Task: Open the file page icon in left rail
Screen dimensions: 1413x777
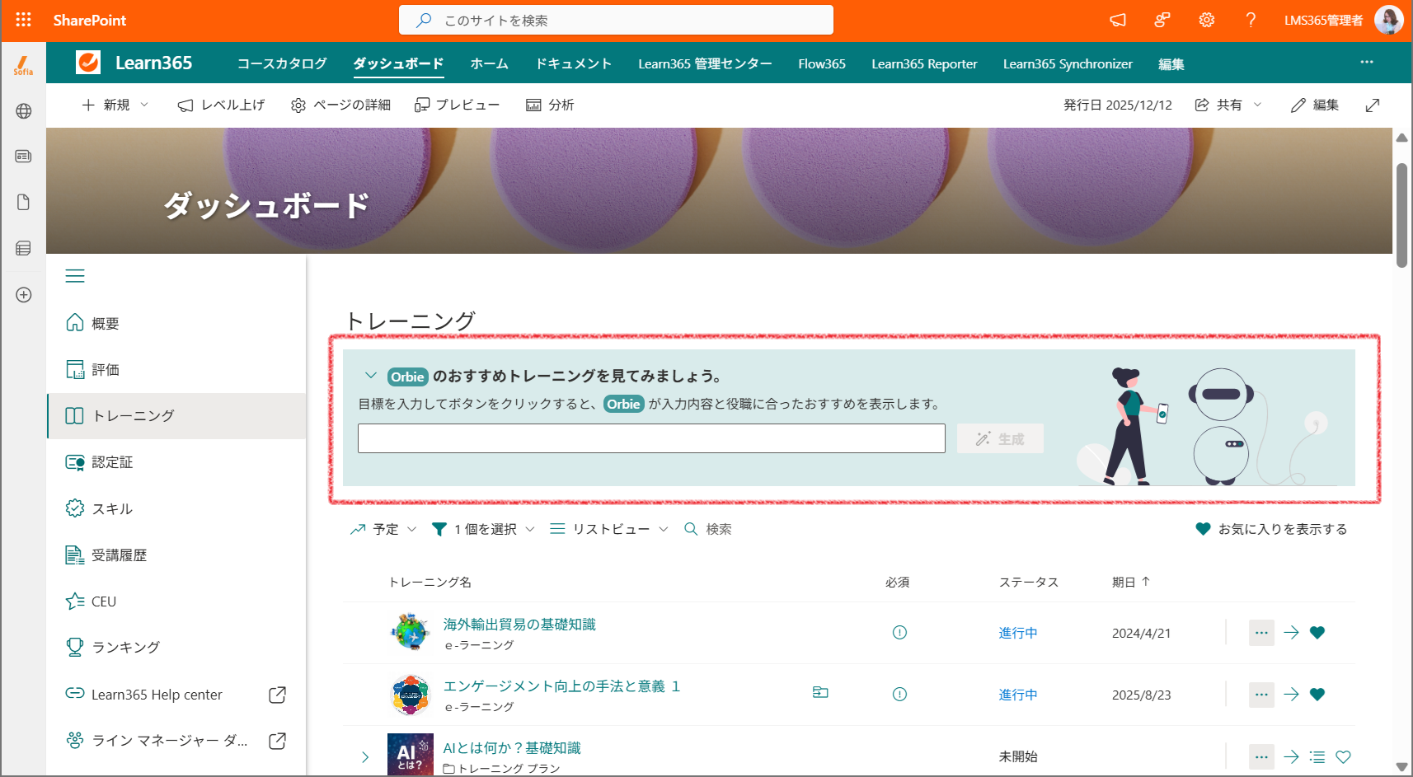Action: coord(23,202)
